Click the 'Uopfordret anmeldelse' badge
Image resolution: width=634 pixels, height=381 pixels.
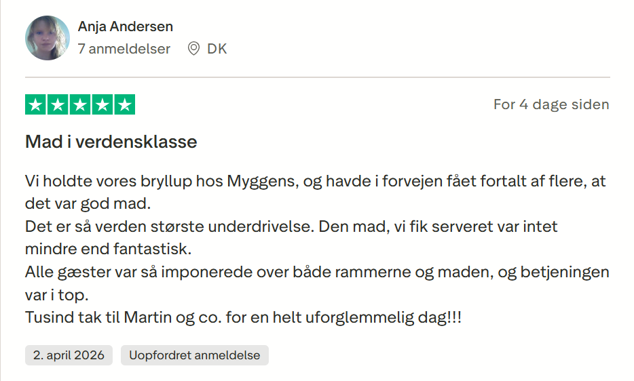[195, 355]
